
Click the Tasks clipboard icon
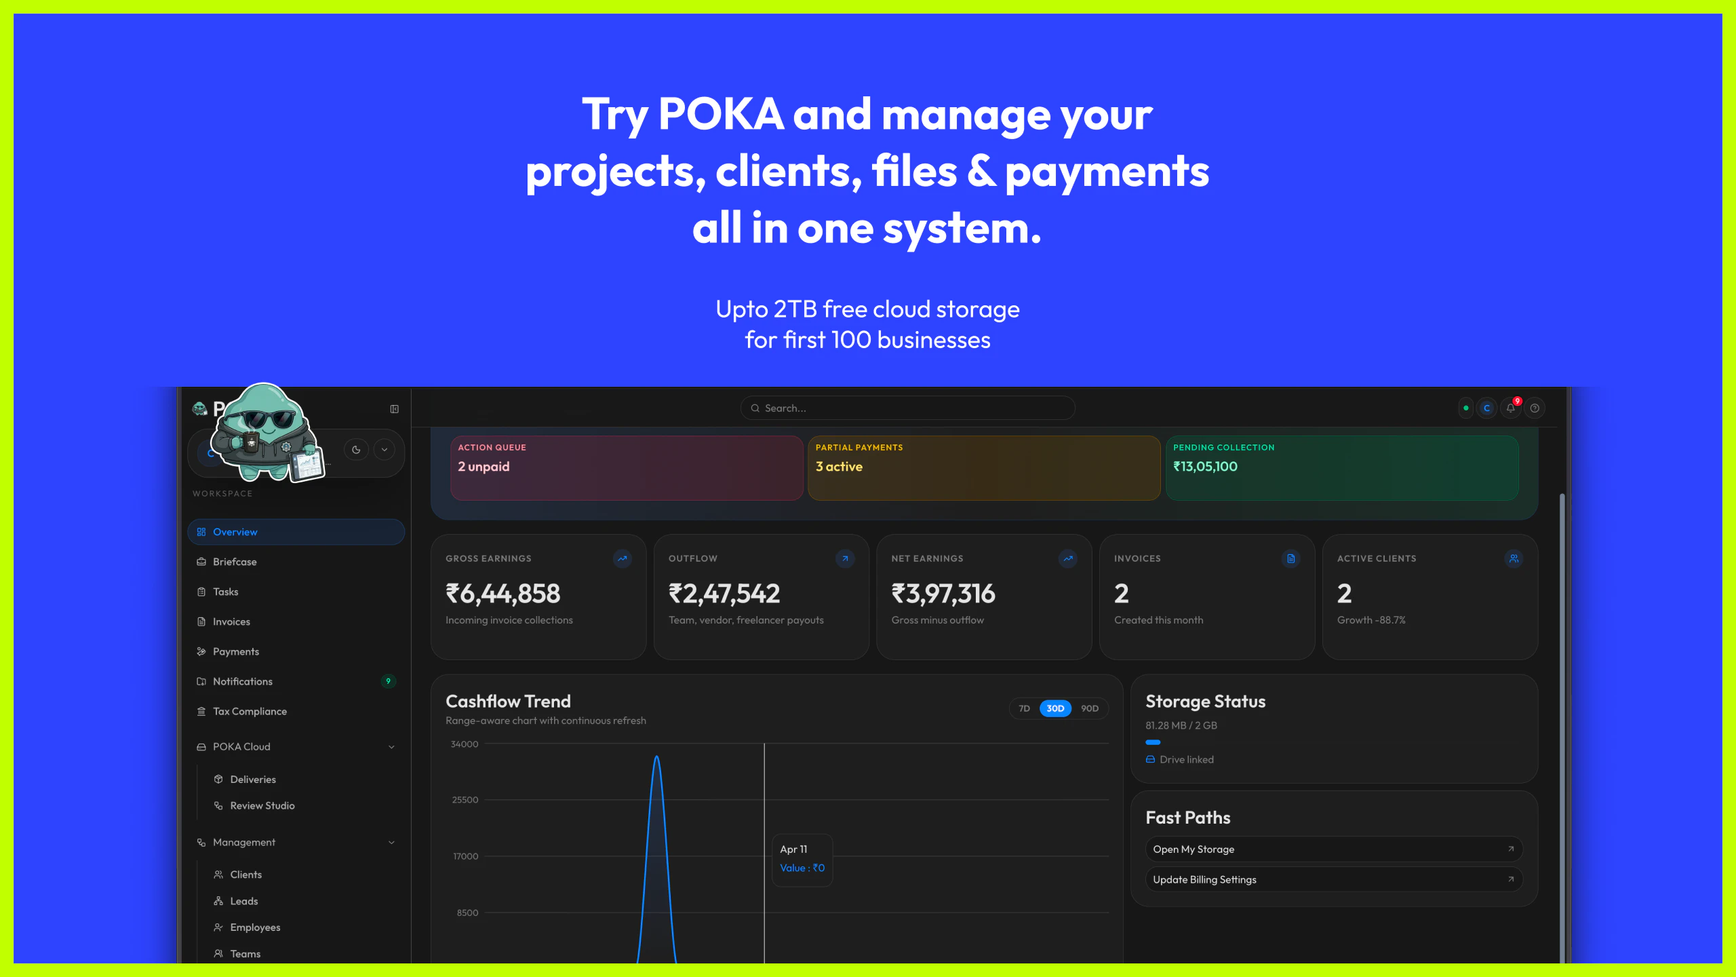(201, 592)
